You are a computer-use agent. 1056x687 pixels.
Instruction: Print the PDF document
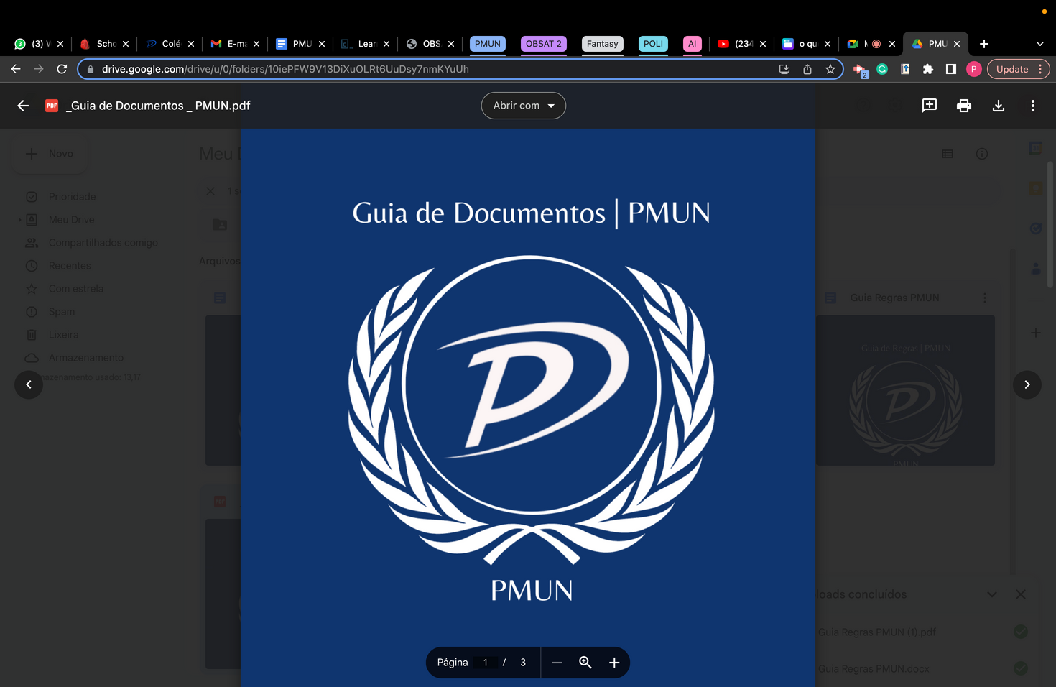coord(964,106)
